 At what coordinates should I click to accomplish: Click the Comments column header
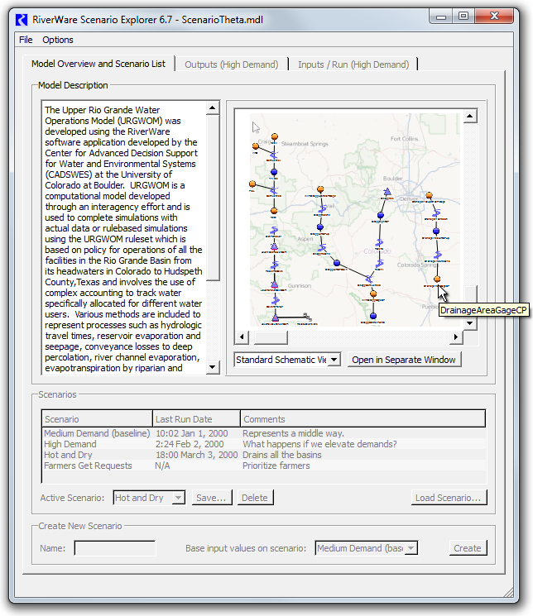tap(363, 418)
